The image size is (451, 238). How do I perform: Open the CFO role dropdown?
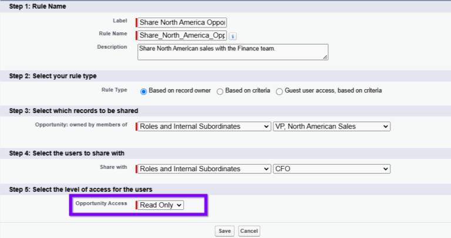point(332,169)
